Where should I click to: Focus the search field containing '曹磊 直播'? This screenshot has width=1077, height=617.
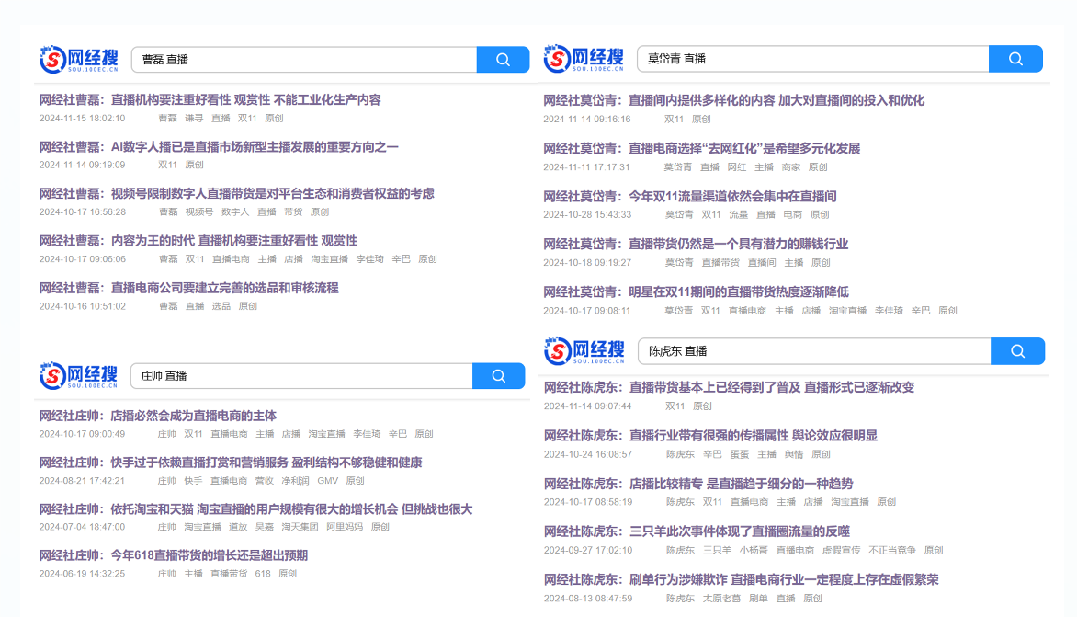tap(303, 60)
